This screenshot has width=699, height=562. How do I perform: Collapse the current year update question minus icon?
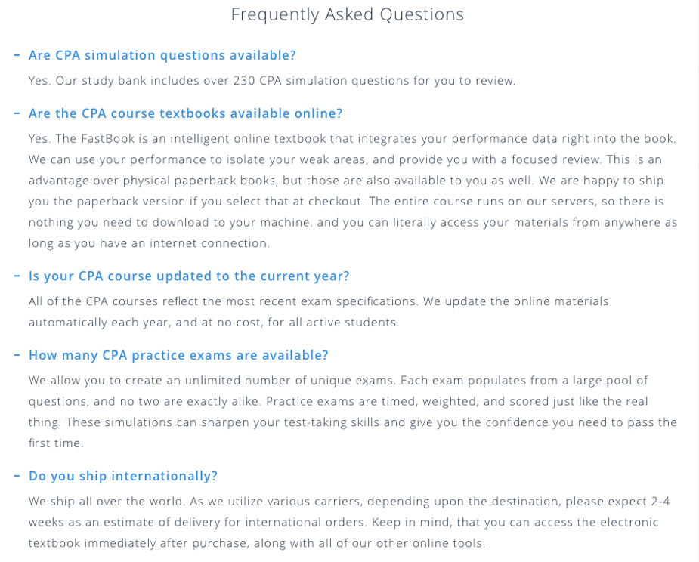tap(17, 276)
